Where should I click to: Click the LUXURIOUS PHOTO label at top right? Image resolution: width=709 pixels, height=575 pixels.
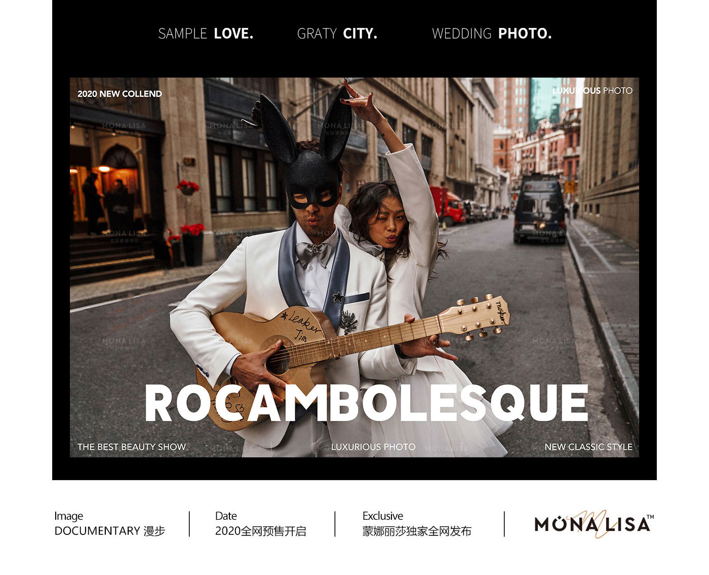click(592, 90)
